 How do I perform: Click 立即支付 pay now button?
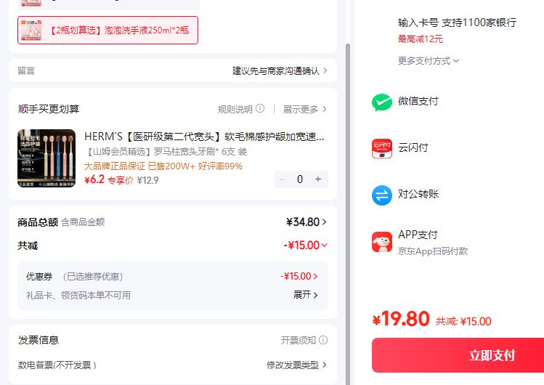(x=458, y=355)
